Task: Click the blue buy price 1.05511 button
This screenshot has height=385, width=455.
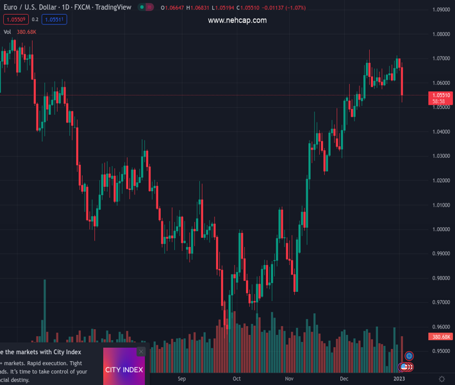Action: click(x=54, y=20)
